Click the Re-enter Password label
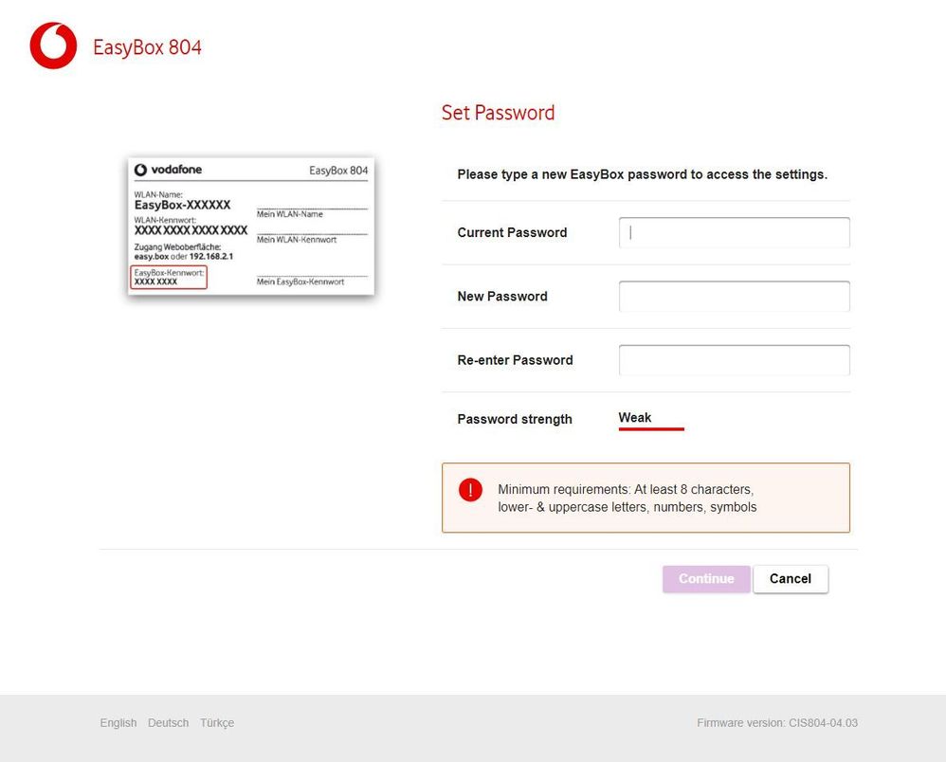Viewport: 946px width, 762px height. [516, 360]
